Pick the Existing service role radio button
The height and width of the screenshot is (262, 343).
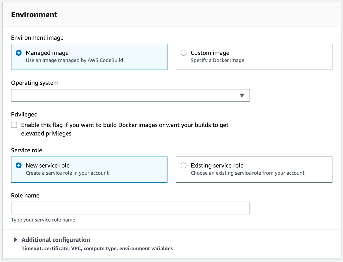point(184,165)
